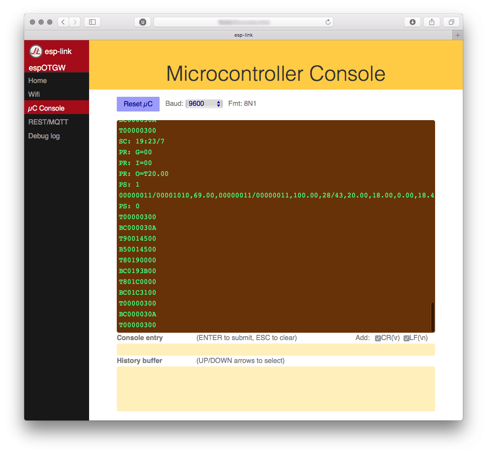Click the esp-link logo icon
Viewport: 487px width, 455px height.
point(36,51)
